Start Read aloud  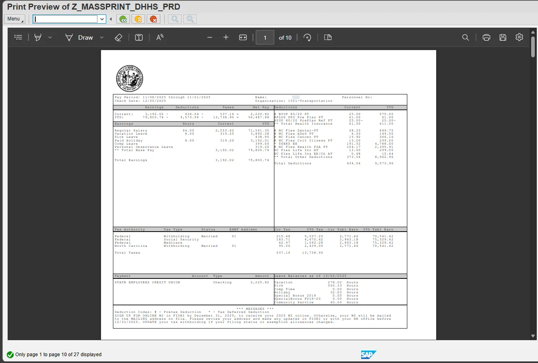pyautogui.click(x=160, y=37)
